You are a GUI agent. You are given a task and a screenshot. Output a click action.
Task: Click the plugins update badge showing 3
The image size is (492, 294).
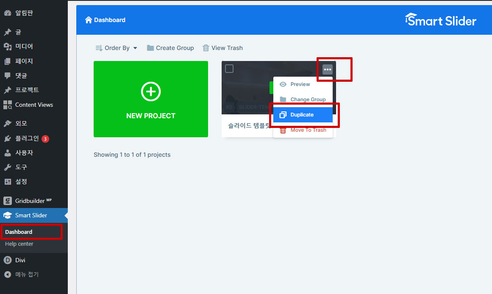45,139
